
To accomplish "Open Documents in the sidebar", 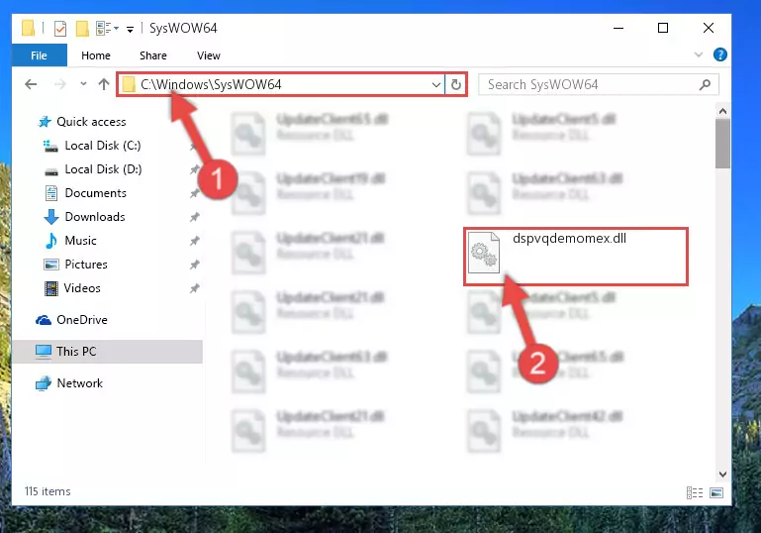I will [x=96, y=193].
